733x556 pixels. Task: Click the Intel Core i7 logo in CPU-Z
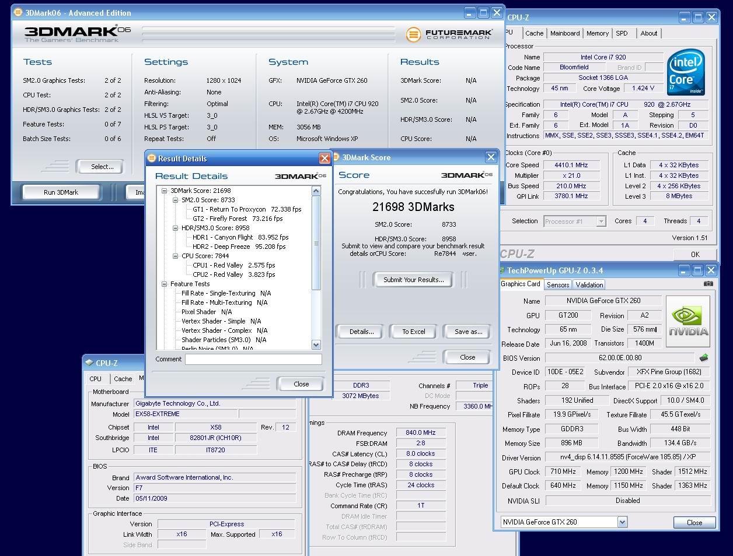pos(686,73)
